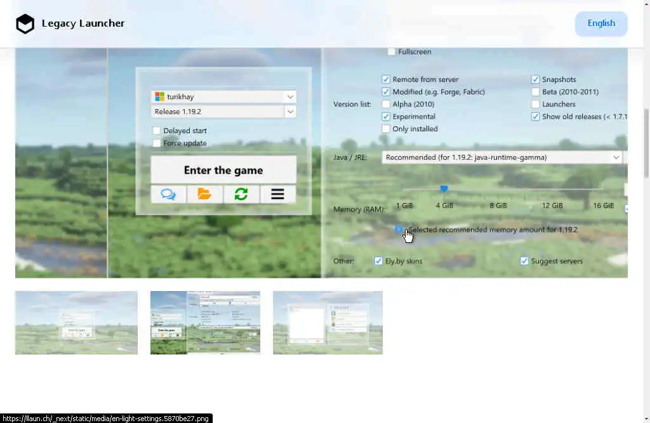Click the 8 GiB memory label
Image resolution: width=650 pixels, height=423 pixels.
click(x=498, y=205)
